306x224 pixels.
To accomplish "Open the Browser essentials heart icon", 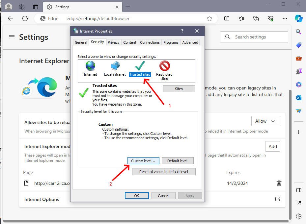I will pyautogui.click(x=270, y=18).
